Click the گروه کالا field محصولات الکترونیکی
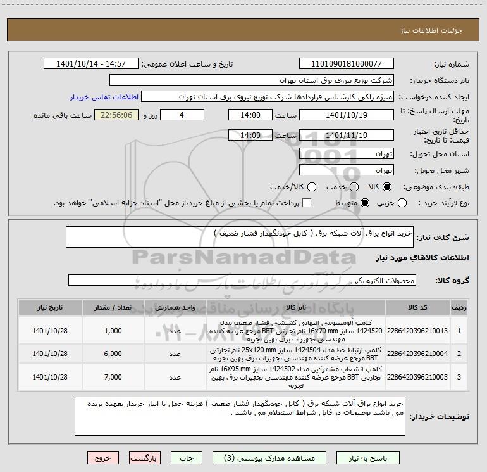 pyautogui.click(x=242, y=280)
